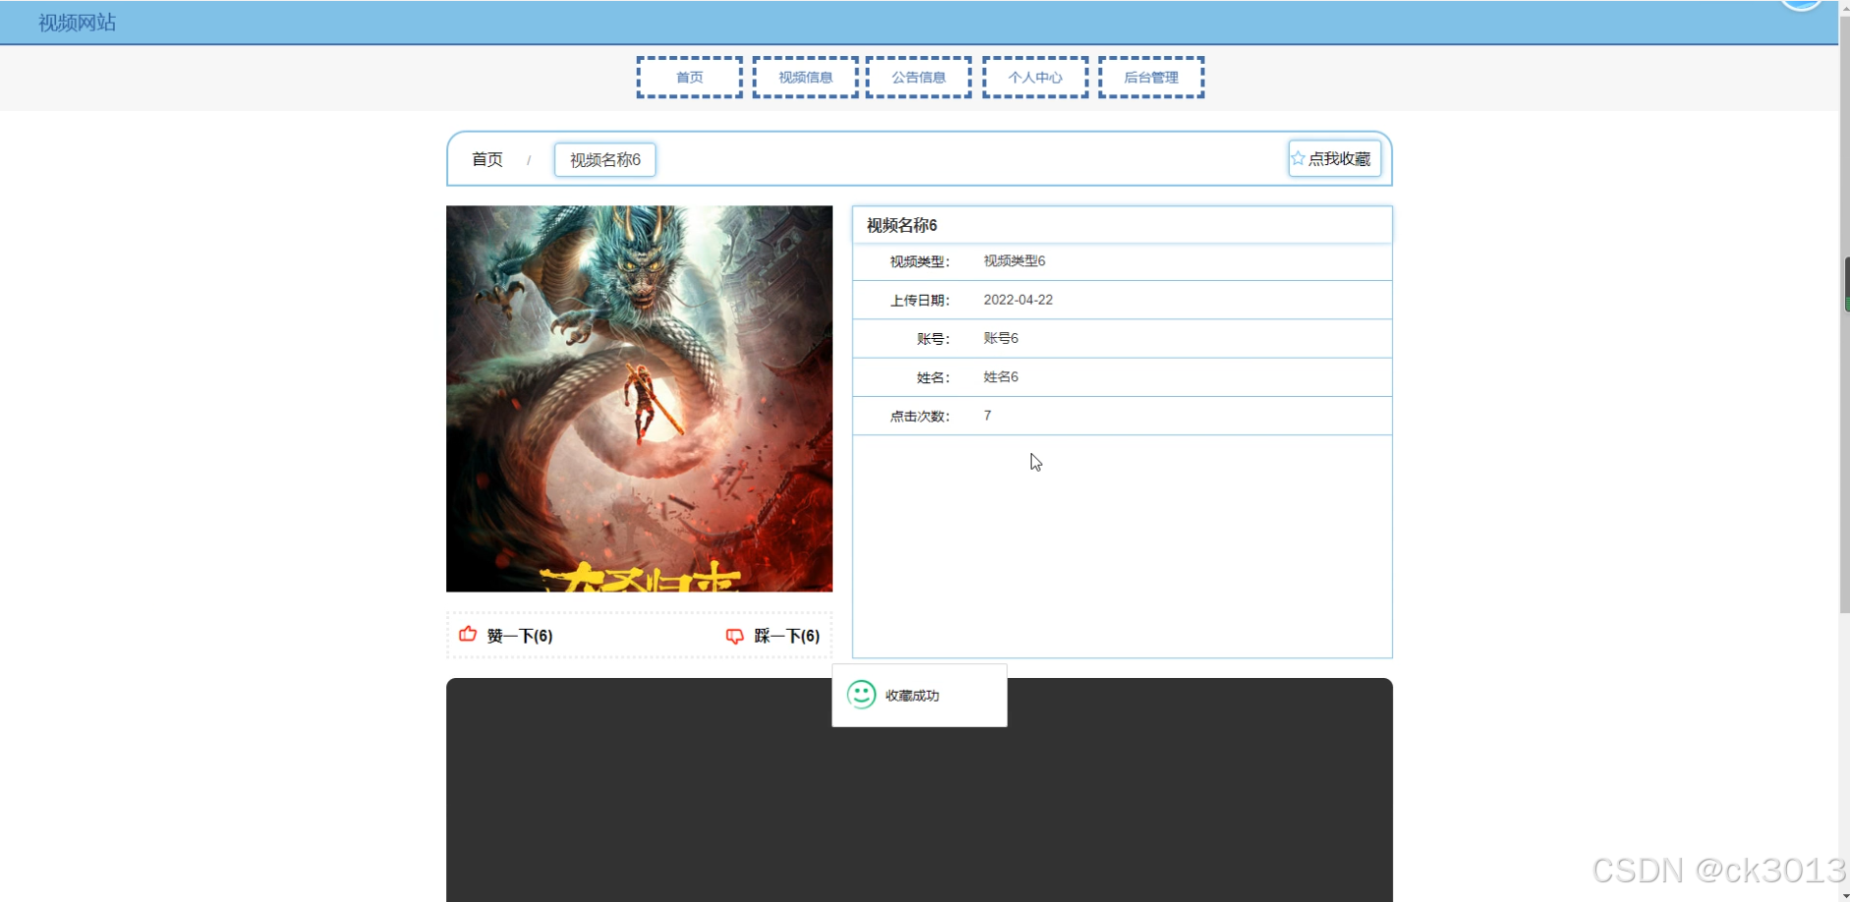Click the 上传日期: label

919,301
